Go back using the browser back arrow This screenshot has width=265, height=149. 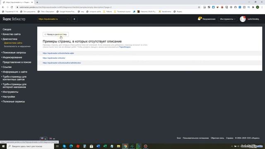click(x=3, y=7)
